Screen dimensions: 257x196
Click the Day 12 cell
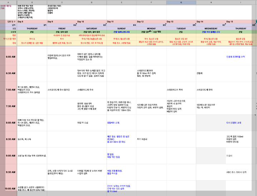tap(151, 21)
